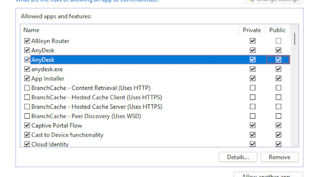The width and height of the screenshot is (320, 177).
Task: Toggle anydesk.exe Public checkbox
Action: pos(278,69)
